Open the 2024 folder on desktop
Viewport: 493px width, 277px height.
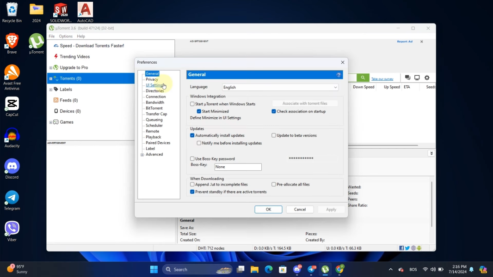37,12
